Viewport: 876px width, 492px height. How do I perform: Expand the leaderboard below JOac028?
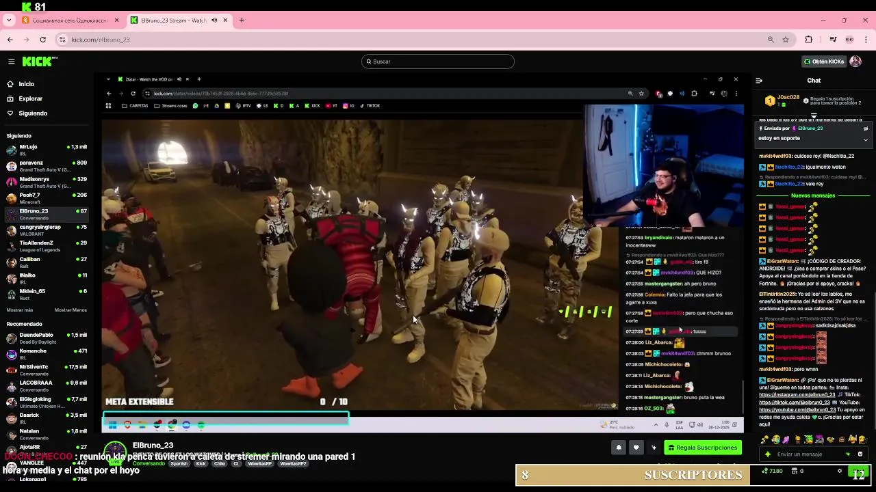tap(814, 115)
